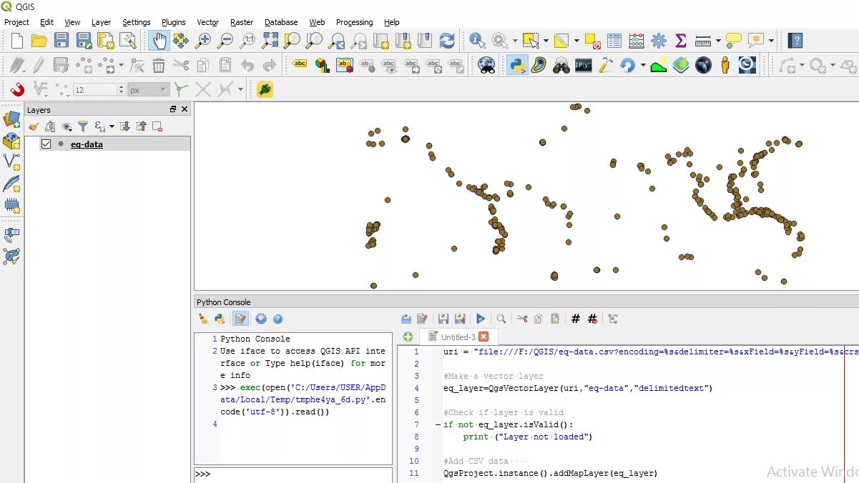Open Python Console options gear
Screen dimensions: 859x483
coord(260,319)
